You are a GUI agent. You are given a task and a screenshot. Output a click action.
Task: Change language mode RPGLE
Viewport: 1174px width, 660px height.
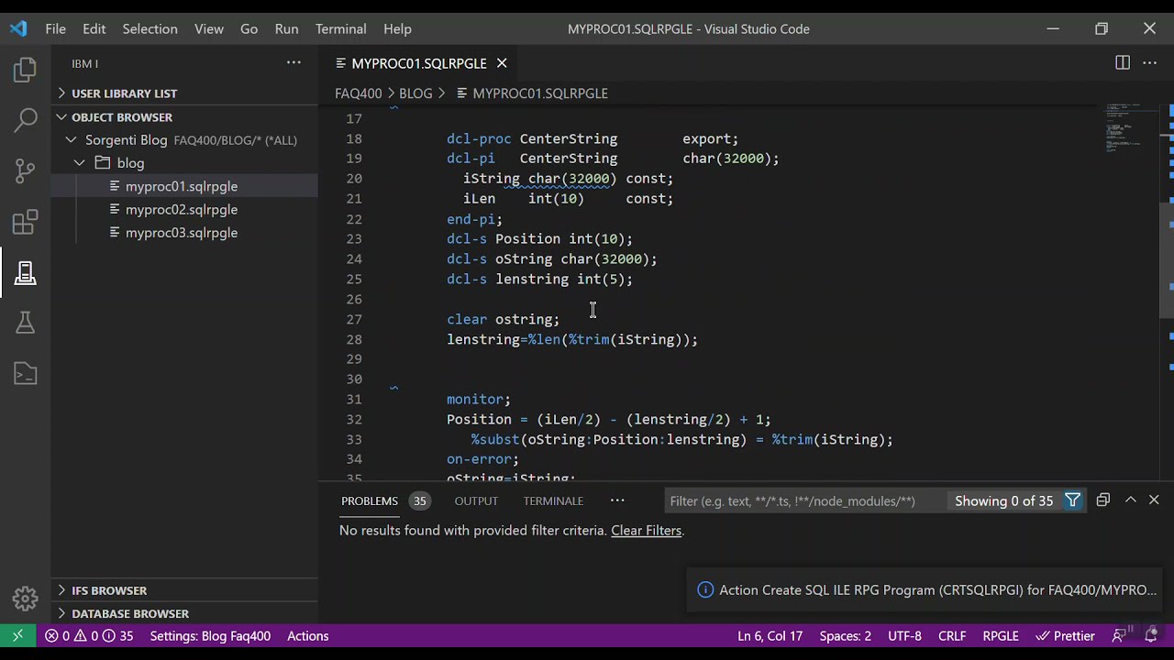(x=1001, y=635)
